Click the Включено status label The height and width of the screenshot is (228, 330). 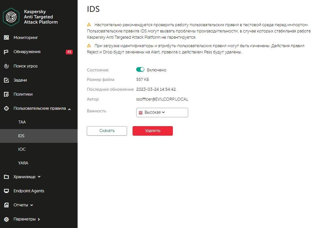[x=156, y=70]
